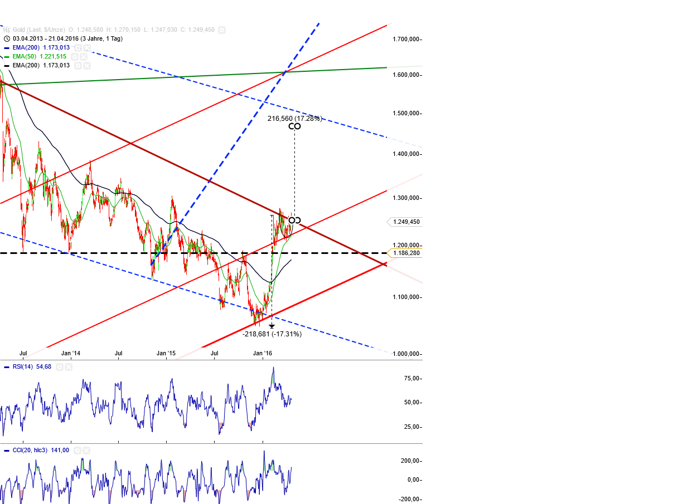Click the settings icon after the Gold OHLC values
The image size is (688, 504).
point(222,30)
